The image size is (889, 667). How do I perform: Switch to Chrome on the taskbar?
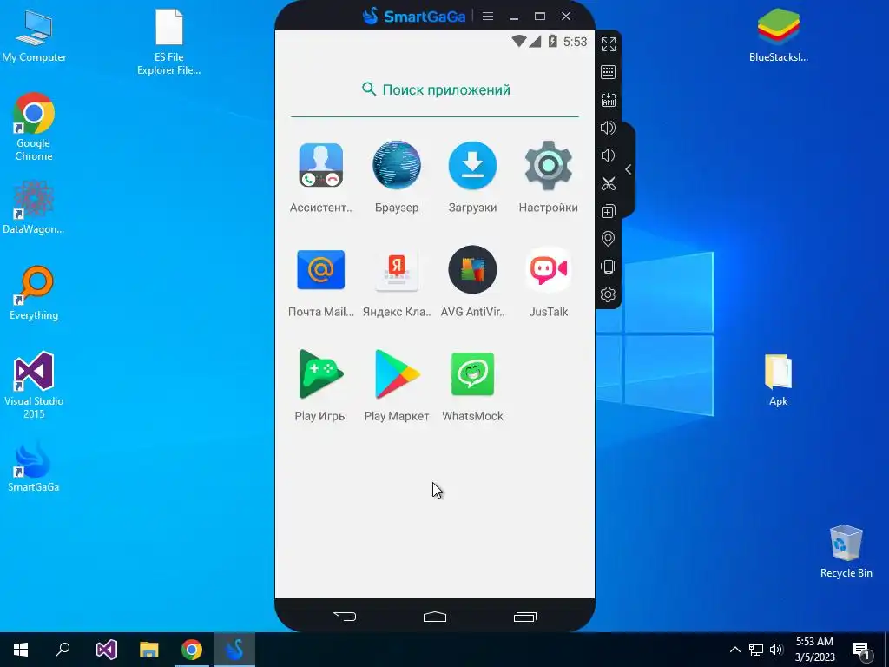[192, 650]
